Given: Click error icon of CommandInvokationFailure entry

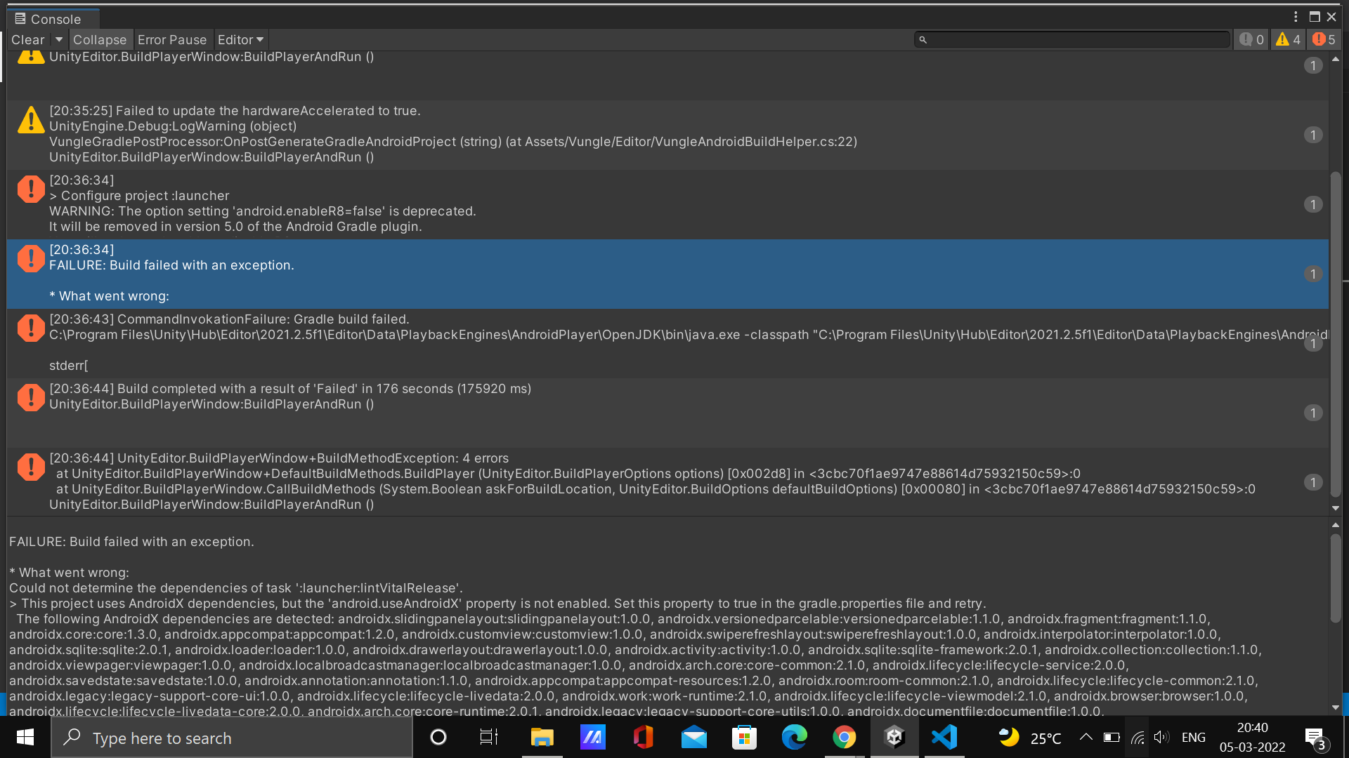Looking at the screenshot, I should pyautogui.click(x=31, y=328).
